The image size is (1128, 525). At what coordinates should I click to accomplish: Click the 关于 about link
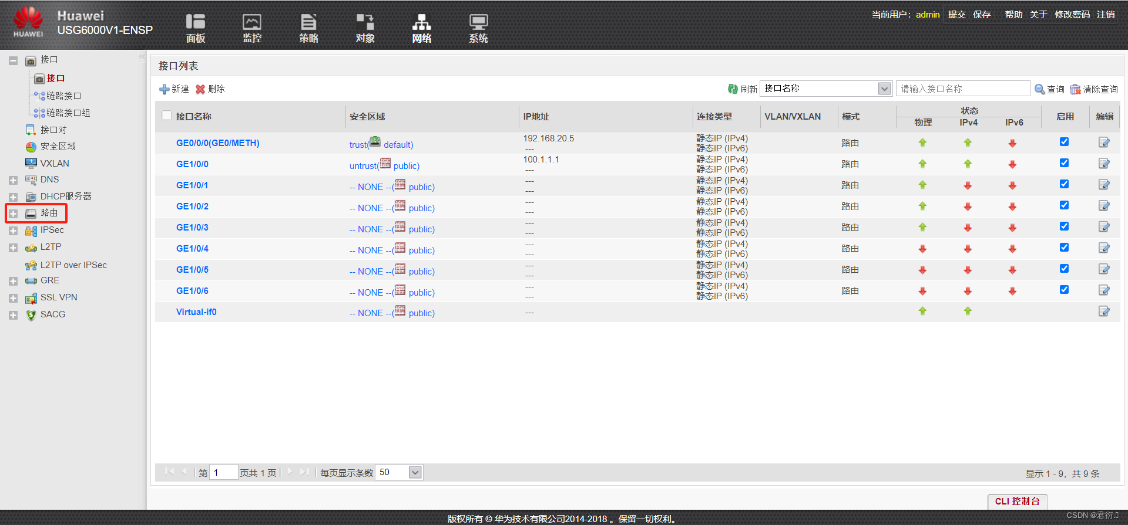[1038, 14]
